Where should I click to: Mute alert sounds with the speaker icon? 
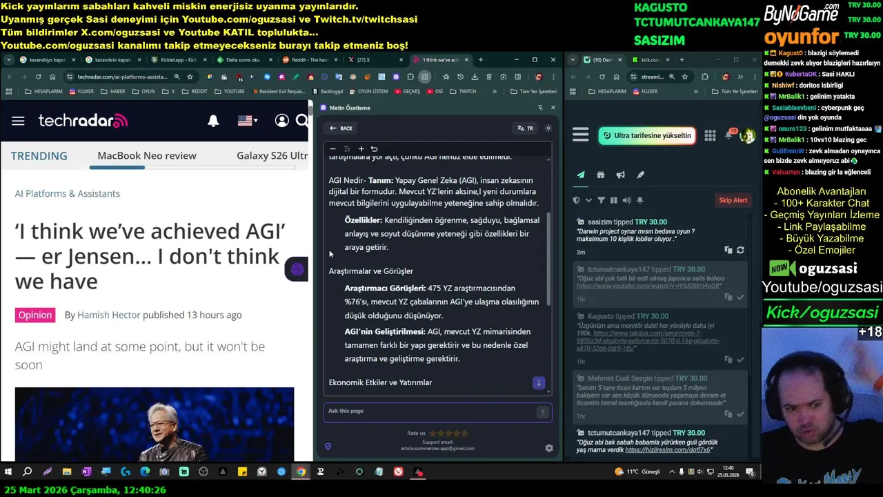(x=626, y=200)
